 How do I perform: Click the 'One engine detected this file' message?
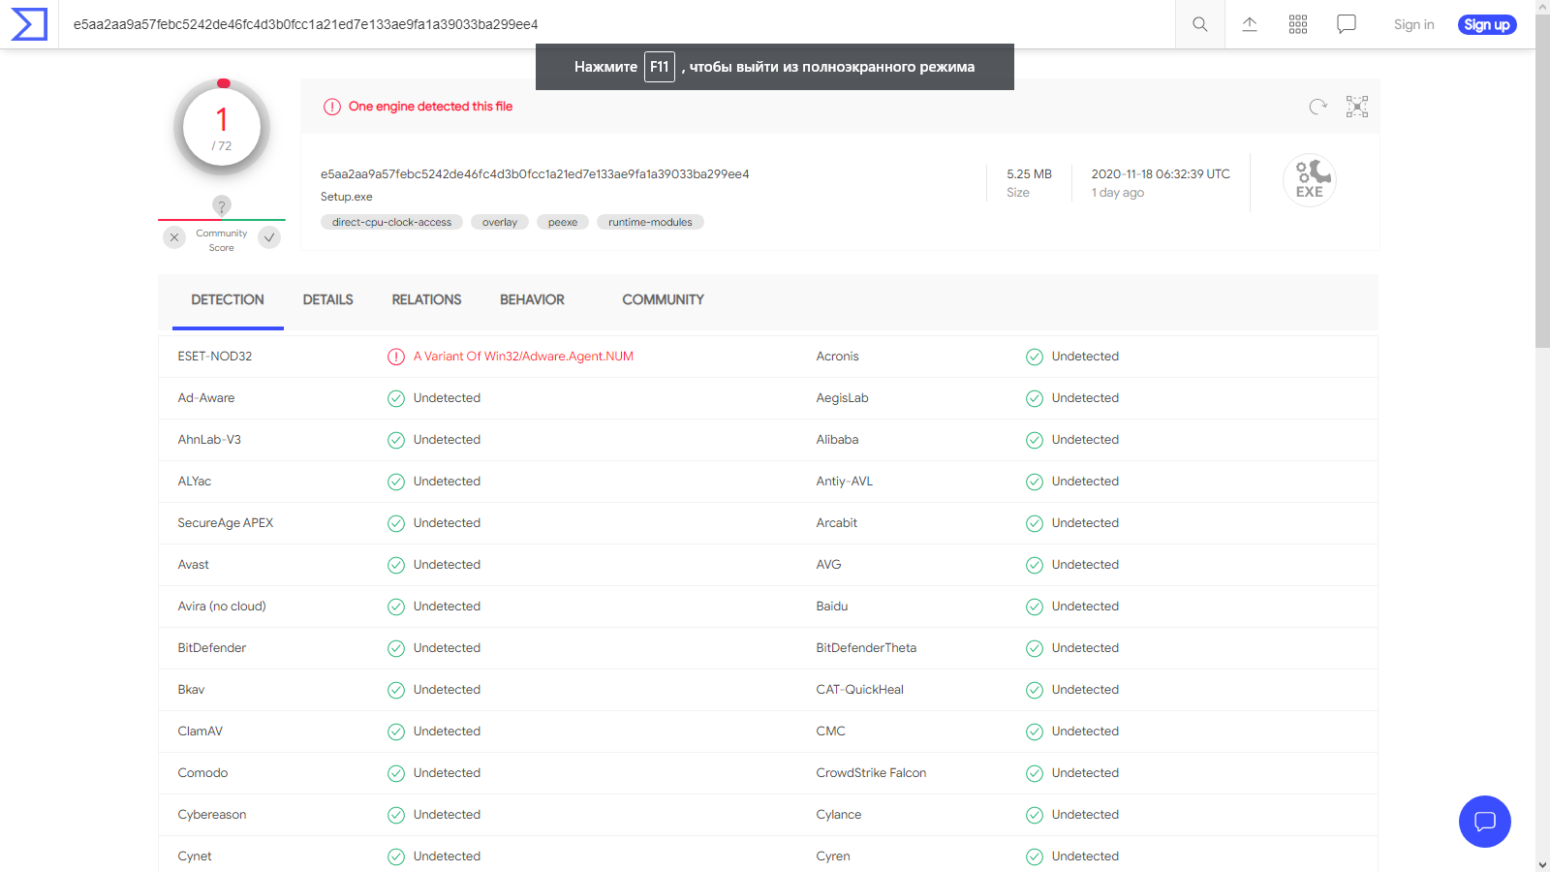click(x=430, y=107)
